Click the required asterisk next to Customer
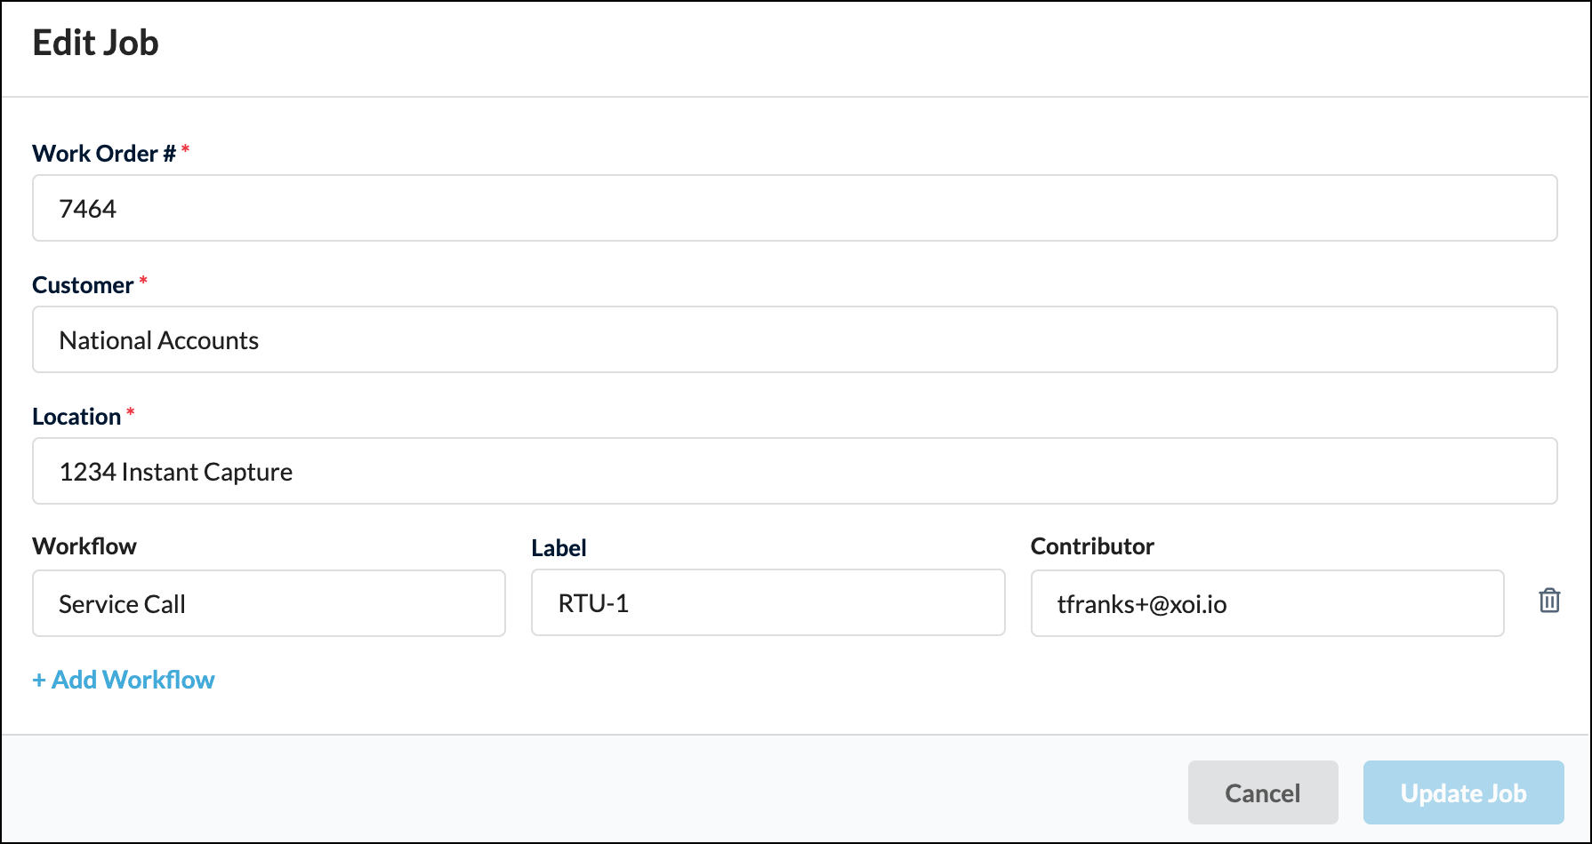1592x844 pixels. [x=143, y=281]
